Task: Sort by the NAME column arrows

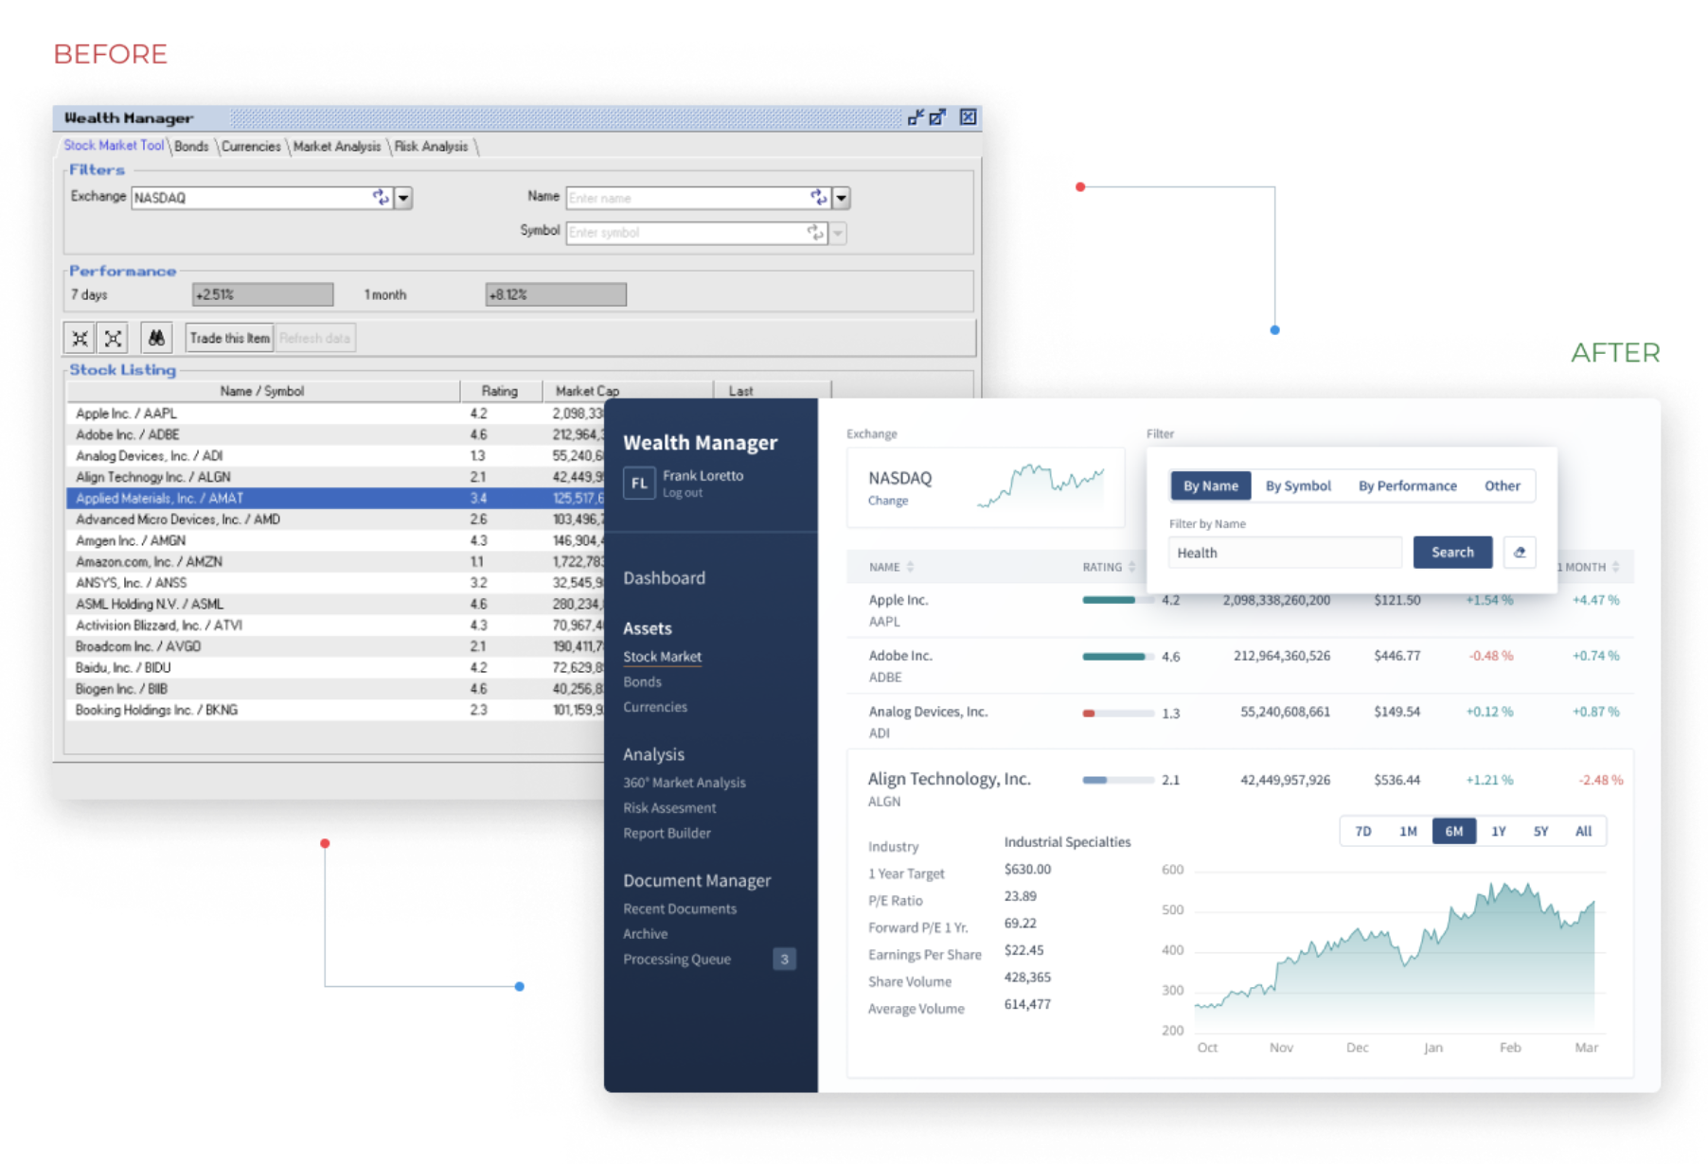Action: click(910, 567)
